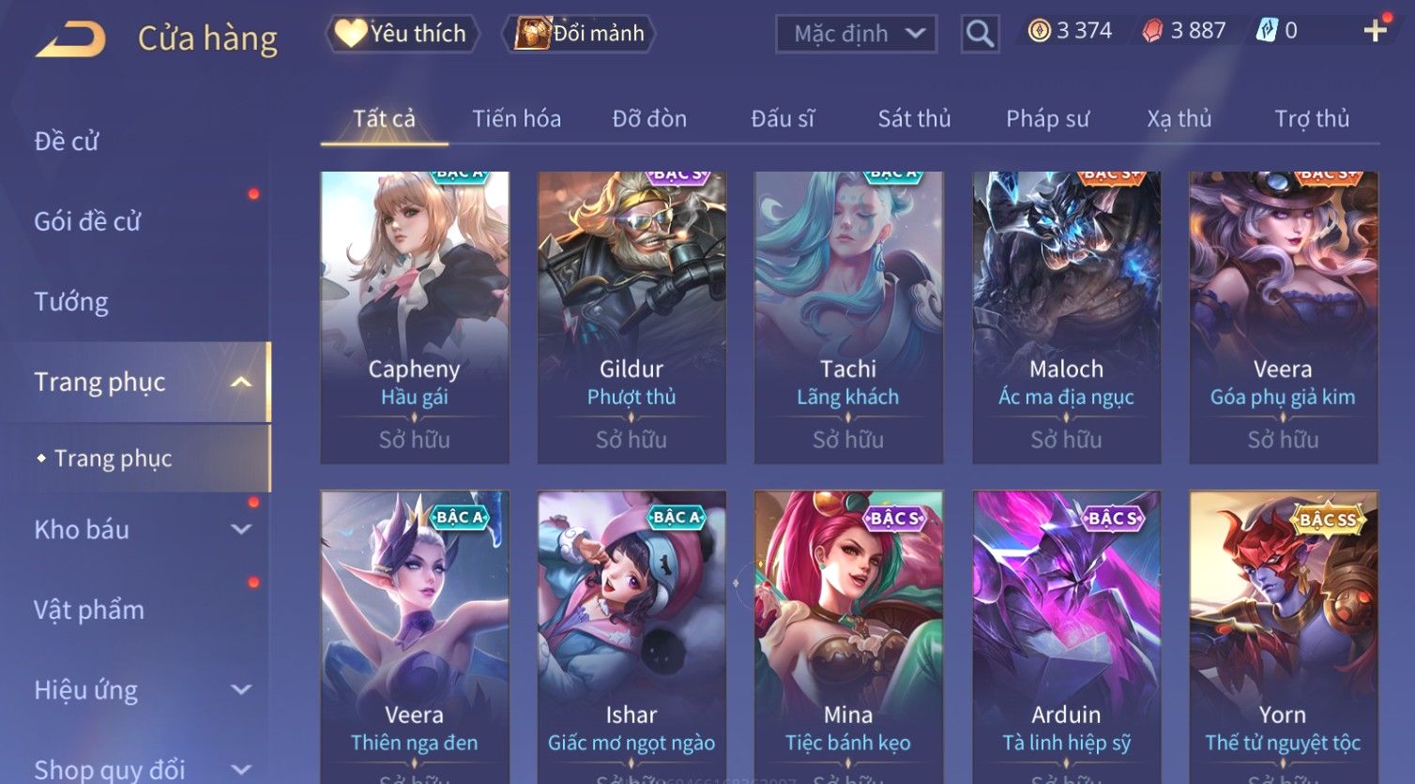Select the Tiến hóa filter tab

(x=516, y=119)
